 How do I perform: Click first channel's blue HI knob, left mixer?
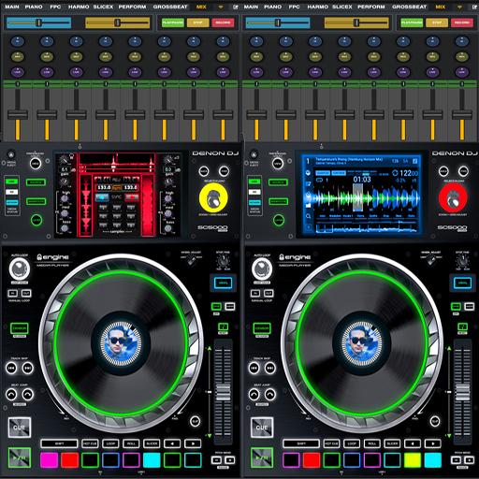(18, 41)
